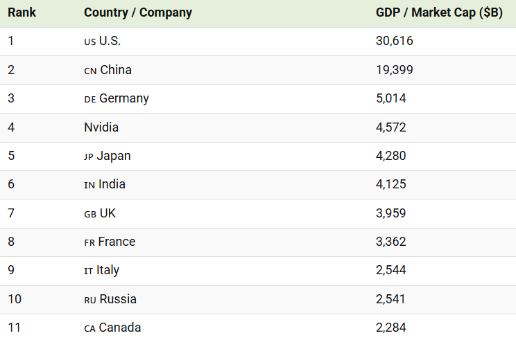This screenshot has height=340, width=516.
Task: Click the Country / Company column header
Action: coord(137,12)
